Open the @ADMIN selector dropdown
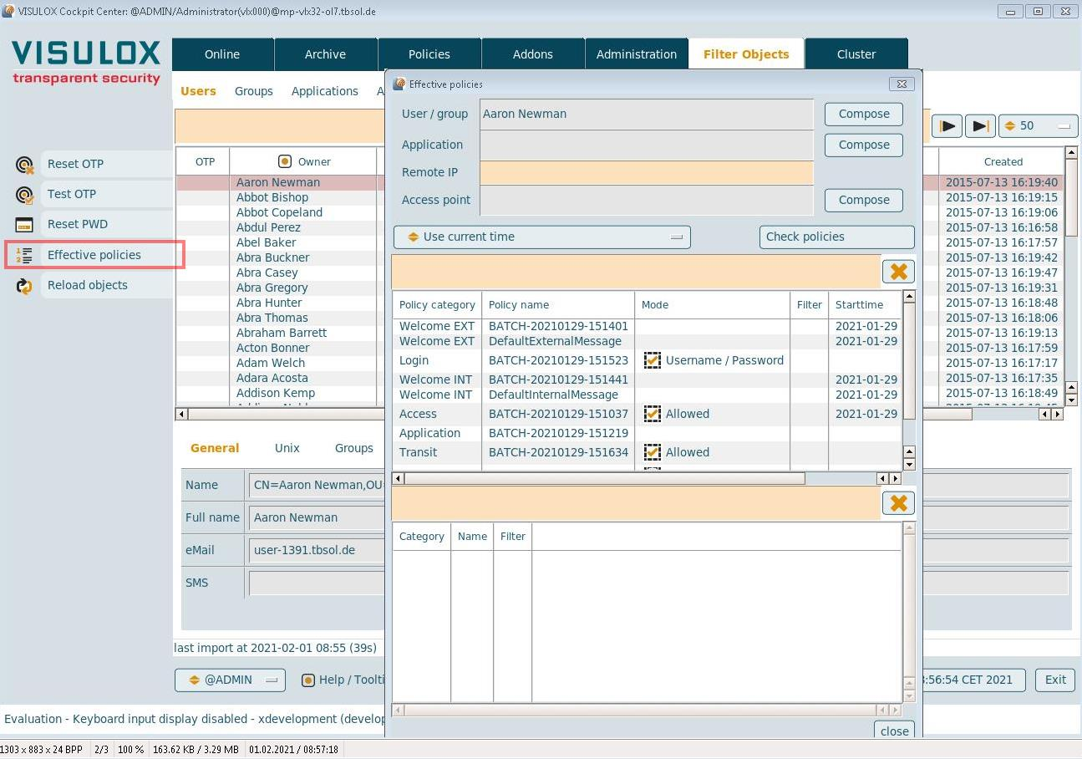 tap(230, 680)
